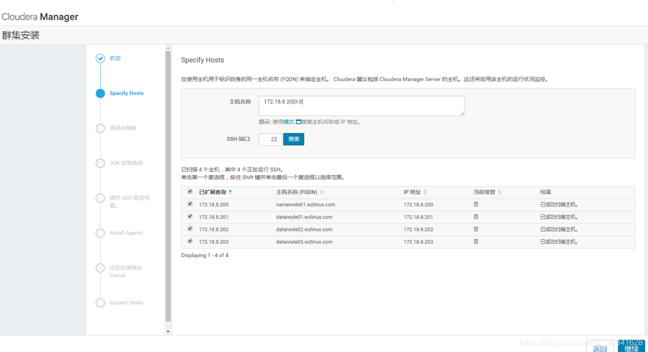Click 已成功扫描主机 result for 172.18.8.200
This screenshot has width=648, height=352.
pyautogui.click(x=559, y=205)
